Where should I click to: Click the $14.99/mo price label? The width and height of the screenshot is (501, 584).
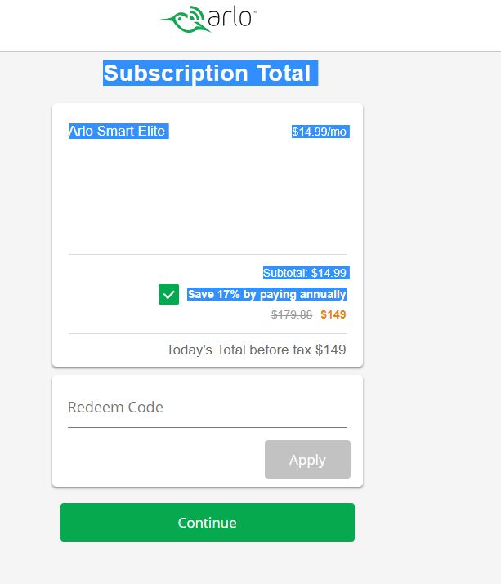tap(319, 132)
